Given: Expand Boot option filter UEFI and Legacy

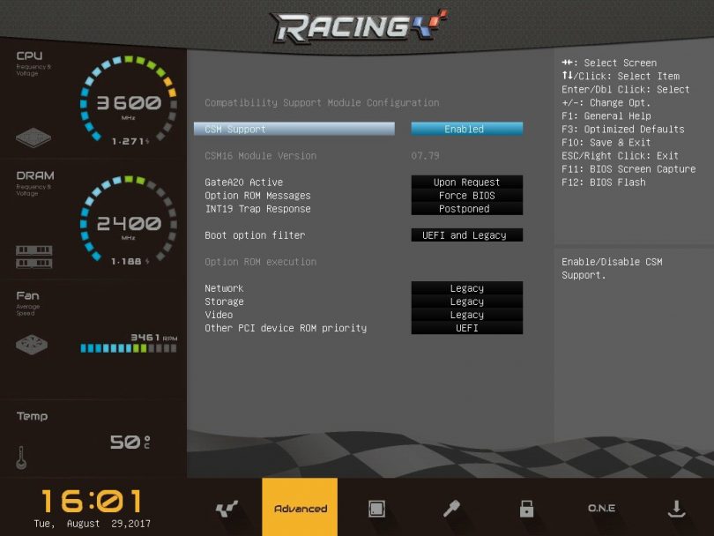Looking at the screenshot, I should click(466, 235).
